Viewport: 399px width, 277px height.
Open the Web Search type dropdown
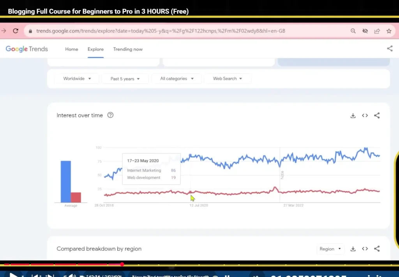coord(228,79)
